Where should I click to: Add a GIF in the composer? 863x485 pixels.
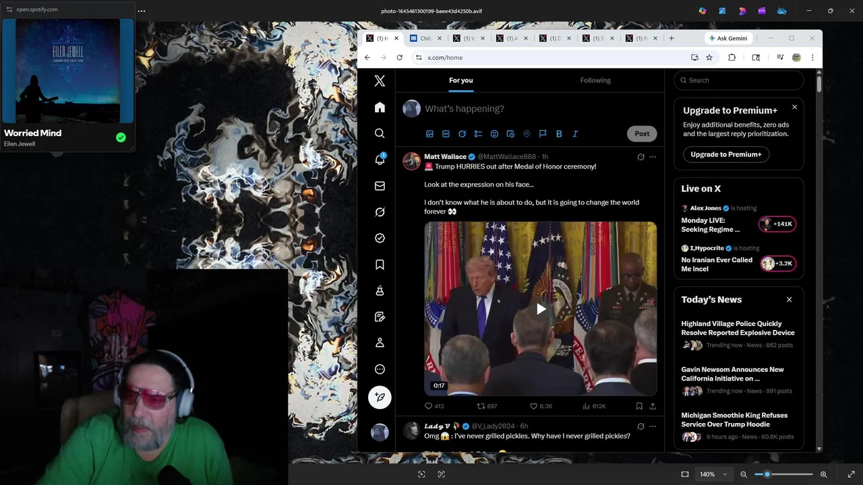446,134
